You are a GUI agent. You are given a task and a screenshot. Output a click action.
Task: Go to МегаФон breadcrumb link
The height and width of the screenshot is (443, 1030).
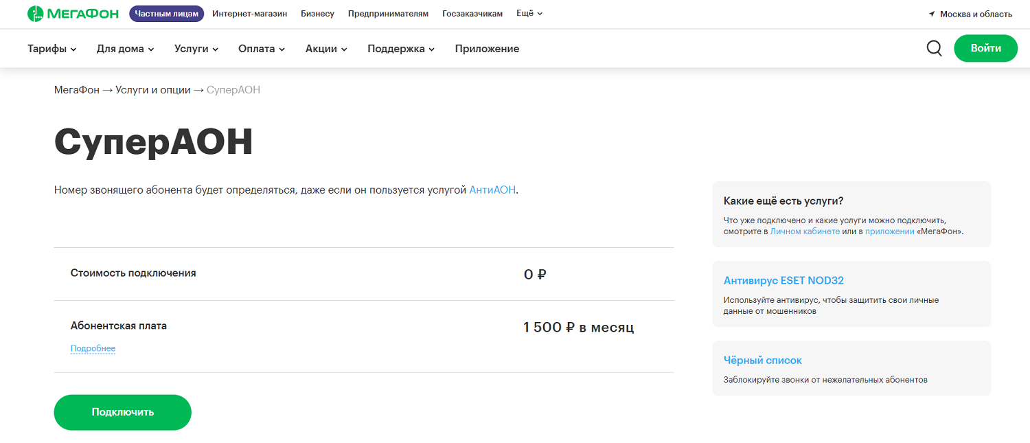point(77,90)
